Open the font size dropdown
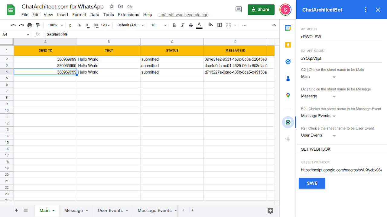Screen dimensions: 387x217 159,25
